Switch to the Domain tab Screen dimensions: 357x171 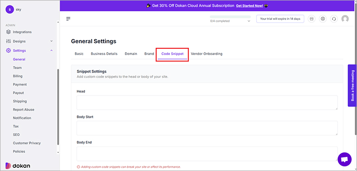[x=131, y=54]
